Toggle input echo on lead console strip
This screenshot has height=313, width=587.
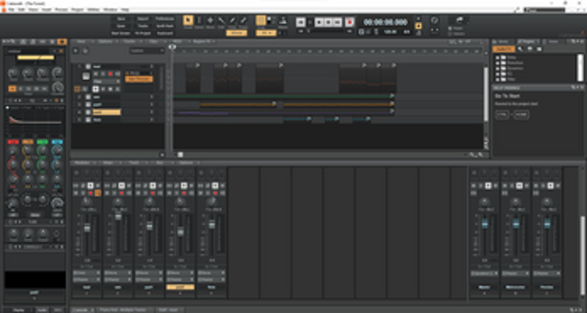click(x=98, y=193)
